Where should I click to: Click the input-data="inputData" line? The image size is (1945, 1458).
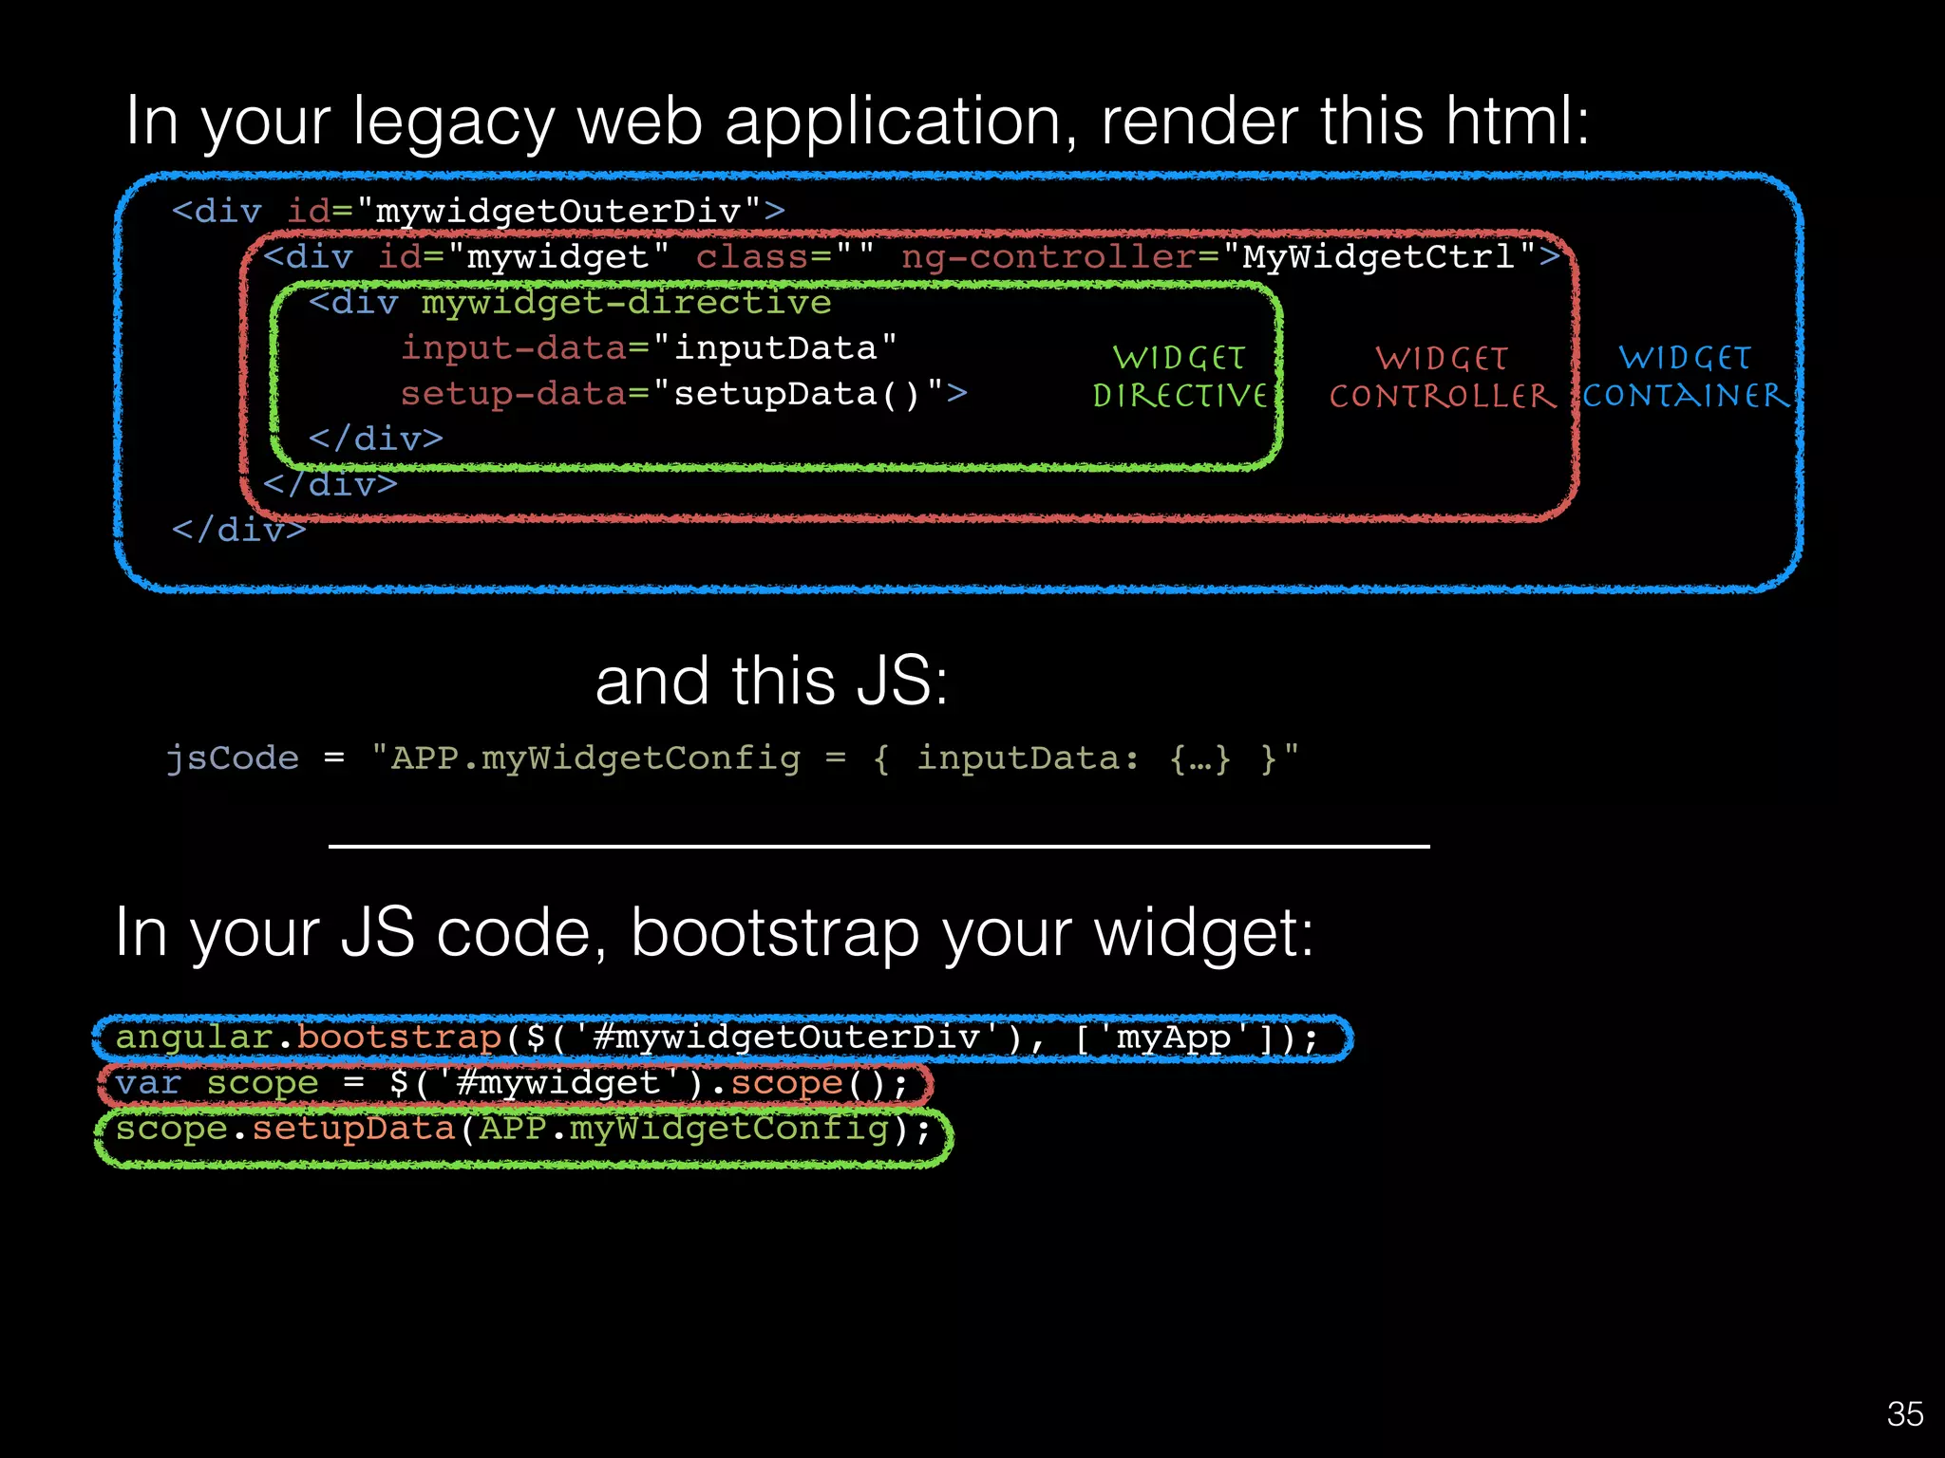[x=649, y=348]
